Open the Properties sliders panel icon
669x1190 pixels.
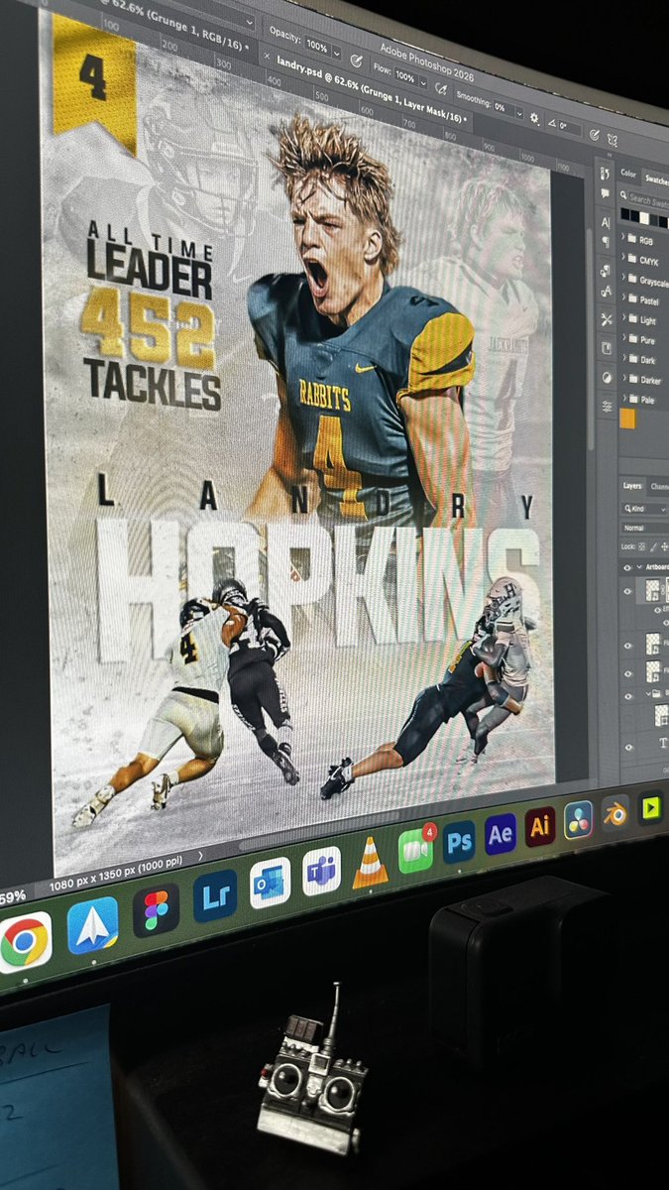coord(608,407)
